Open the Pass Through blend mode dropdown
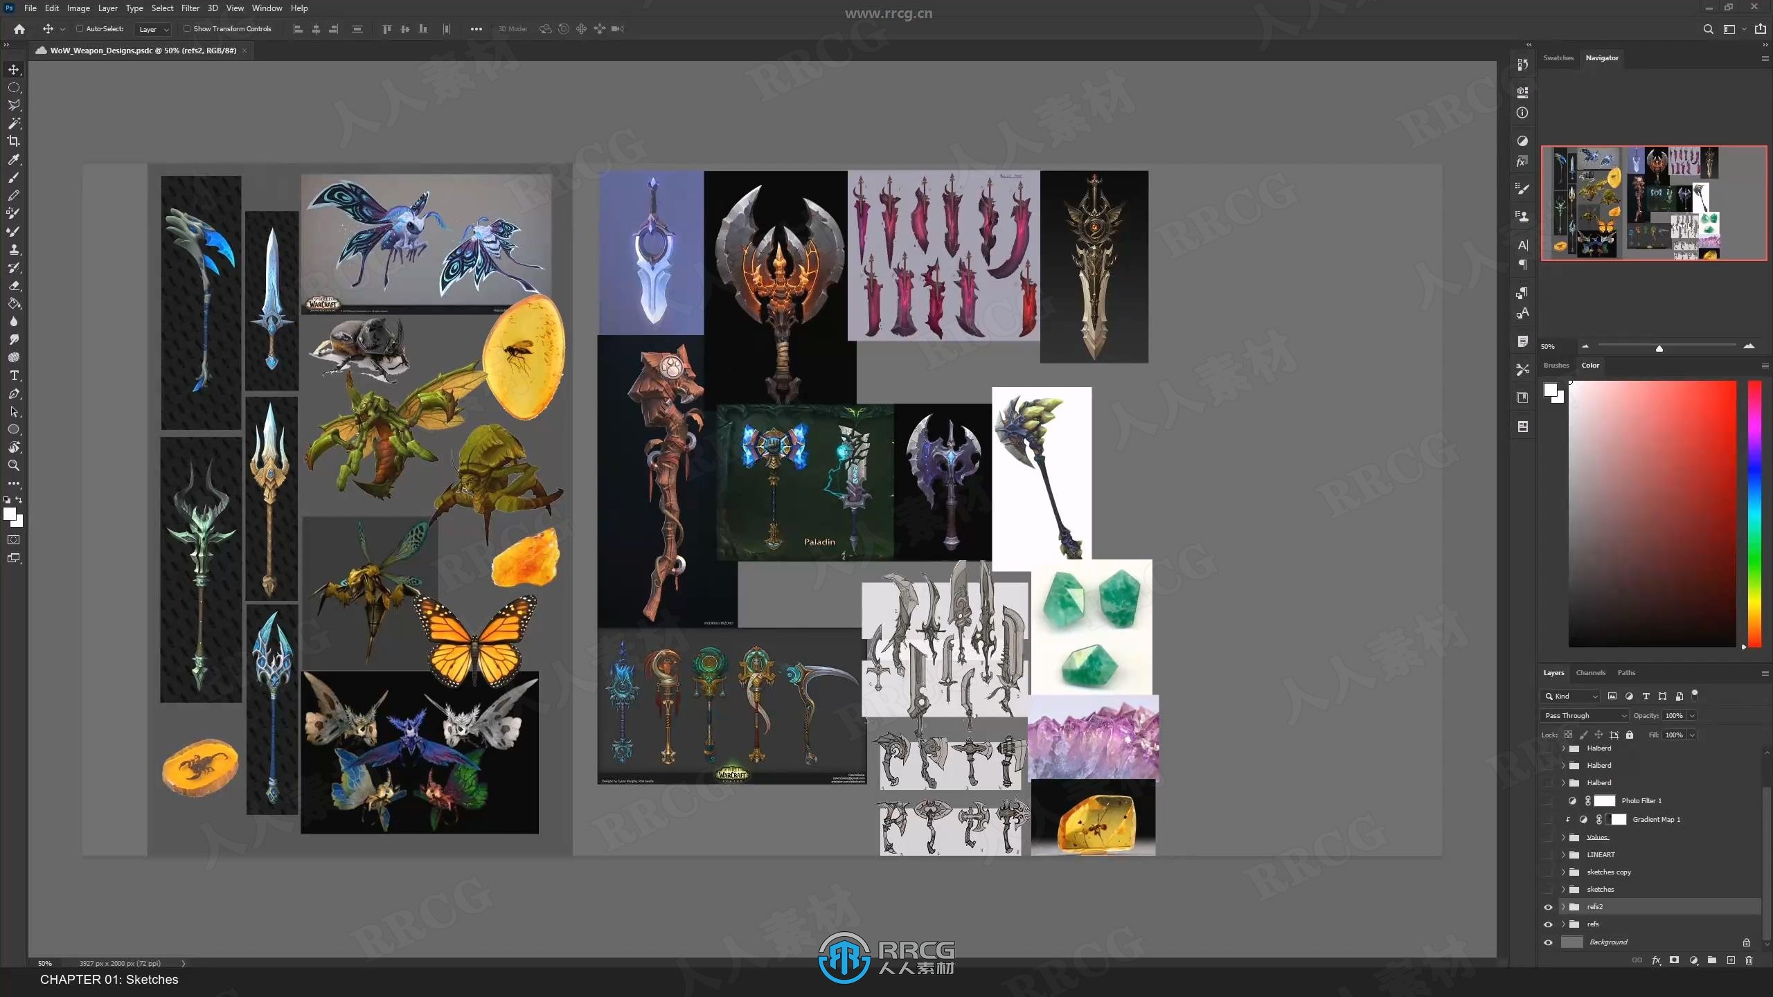 (1585, 715)
